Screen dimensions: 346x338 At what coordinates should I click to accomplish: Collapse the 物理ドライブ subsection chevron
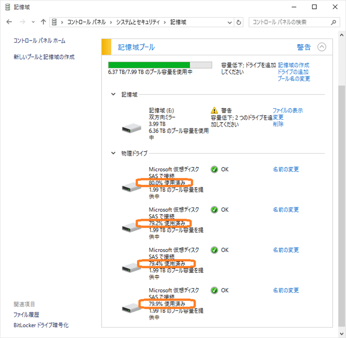[x=113, y=153]
